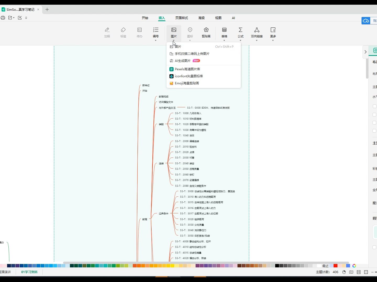Click the zoom out minus in status bar
The width and height of the screenshot is (377, 282).
tap(372, 272)
